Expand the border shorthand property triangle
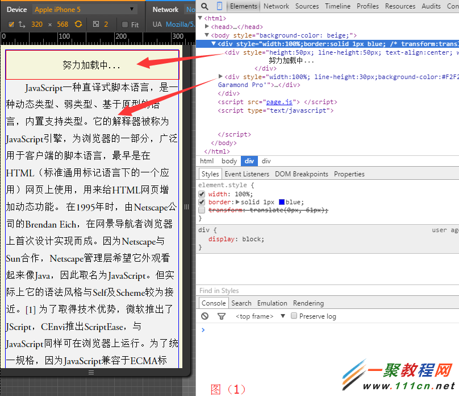The image size is (459, 396). [237, 202]
